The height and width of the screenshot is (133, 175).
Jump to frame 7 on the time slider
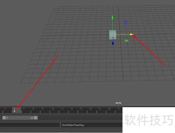coord(24,109)
